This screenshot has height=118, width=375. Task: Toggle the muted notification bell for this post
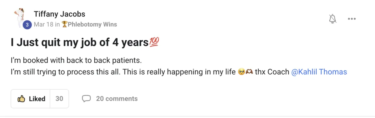coord(333,19)
